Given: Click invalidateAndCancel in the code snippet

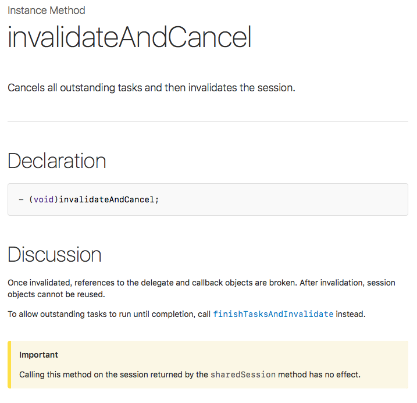Looking at the screenshot, I should click(106, 199).
